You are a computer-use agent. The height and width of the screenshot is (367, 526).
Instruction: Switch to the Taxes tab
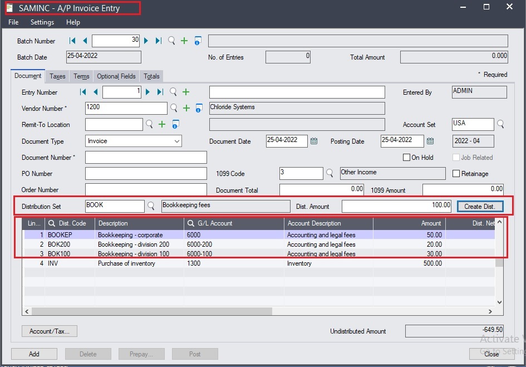click(57, 76)
